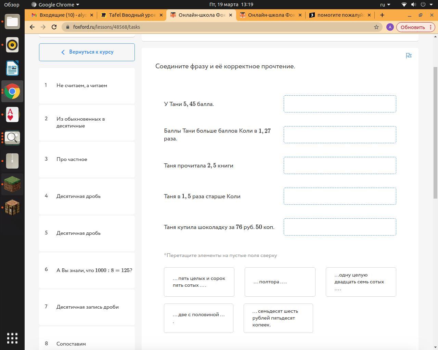The width and height of the screenshot is (438, 350).
Task: Open the Wi-Fi network indicator
Action: [x=404, y=4]
